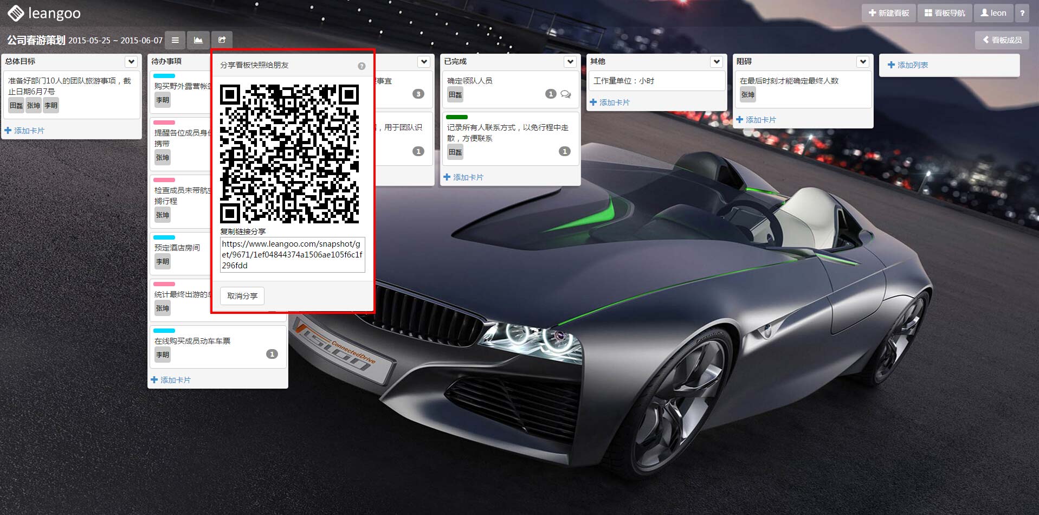Add a card to 其他 list
Viewport: 1039px width, 515px height.
pyautogui.click(x=610, y=102)
